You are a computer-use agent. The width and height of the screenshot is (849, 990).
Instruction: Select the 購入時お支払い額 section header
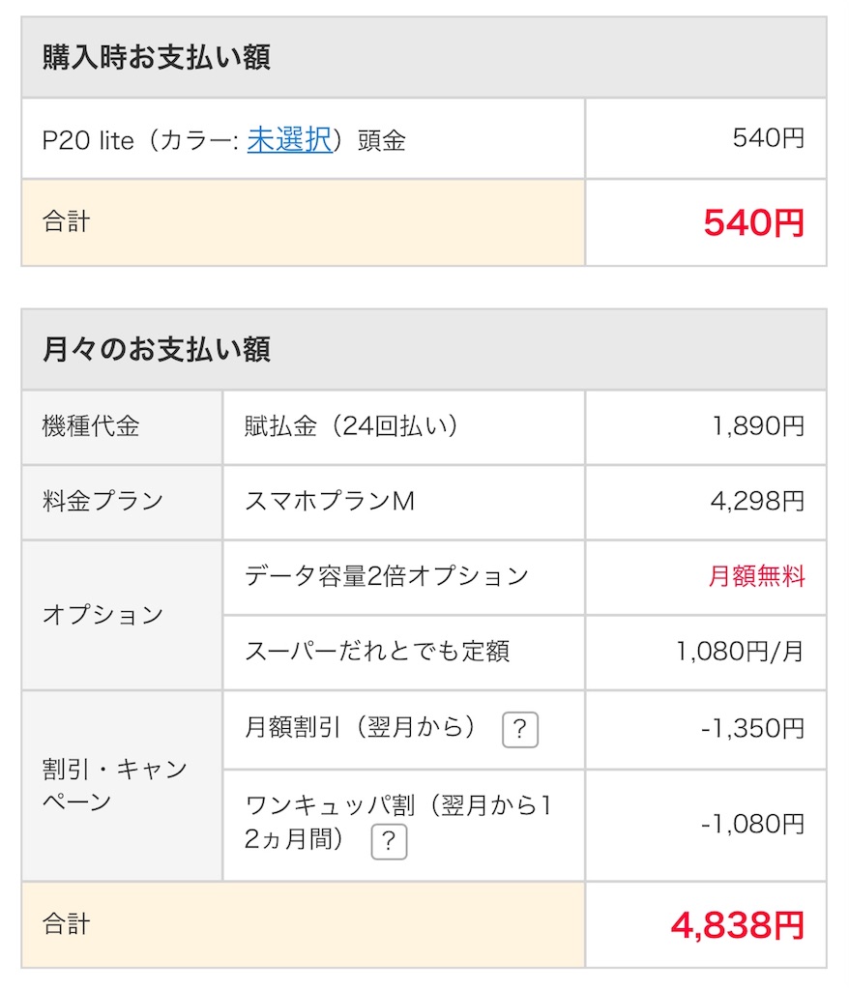(x=157, y=57)
